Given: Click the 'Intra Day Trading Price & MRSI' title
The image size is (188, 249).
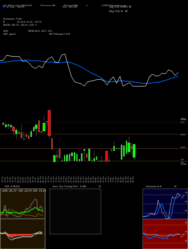Looking at the screenshot, I should coord(77,186).
